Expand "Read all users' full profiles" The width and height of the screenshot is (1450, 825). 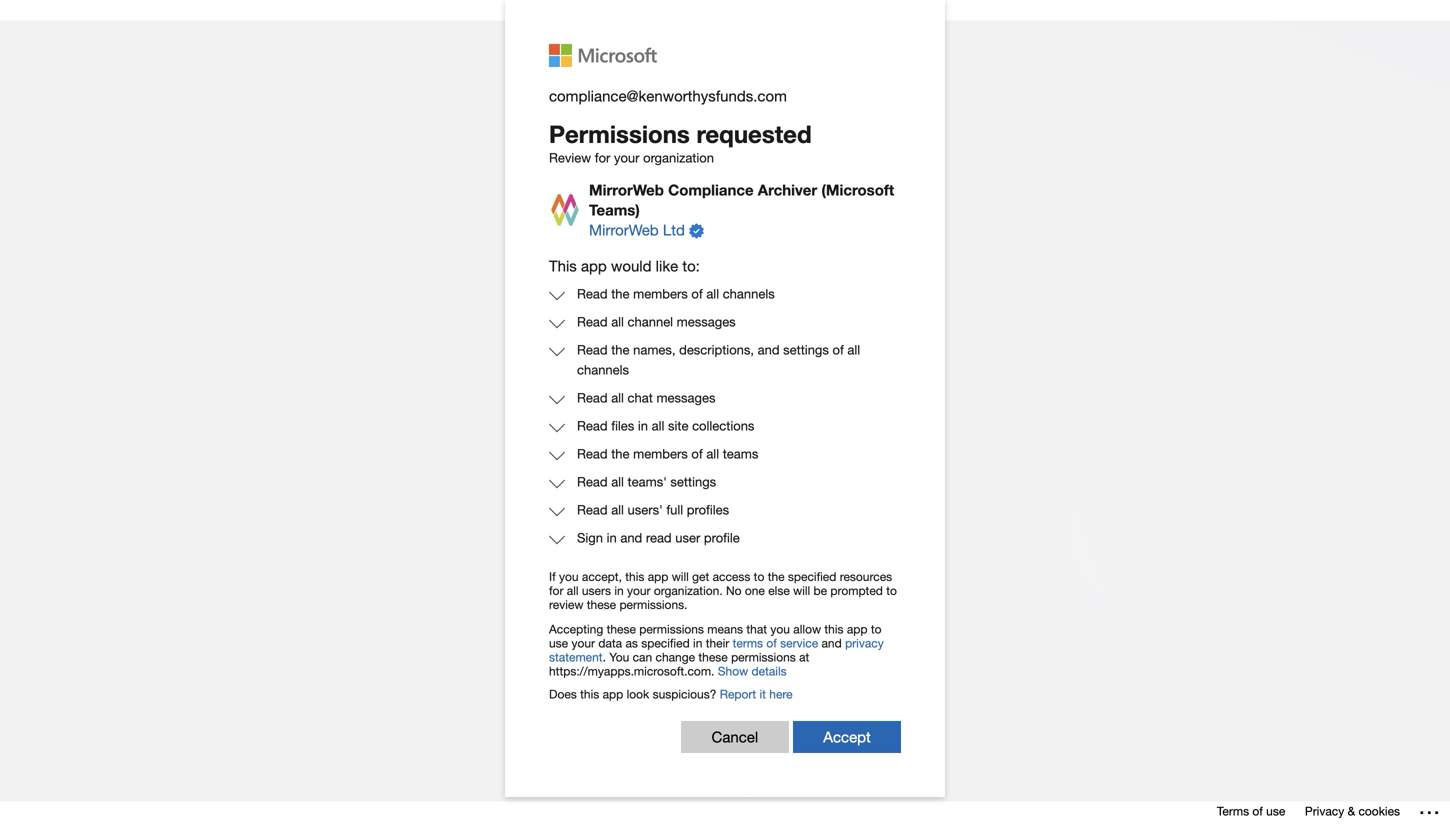click(x=557, y=511)
